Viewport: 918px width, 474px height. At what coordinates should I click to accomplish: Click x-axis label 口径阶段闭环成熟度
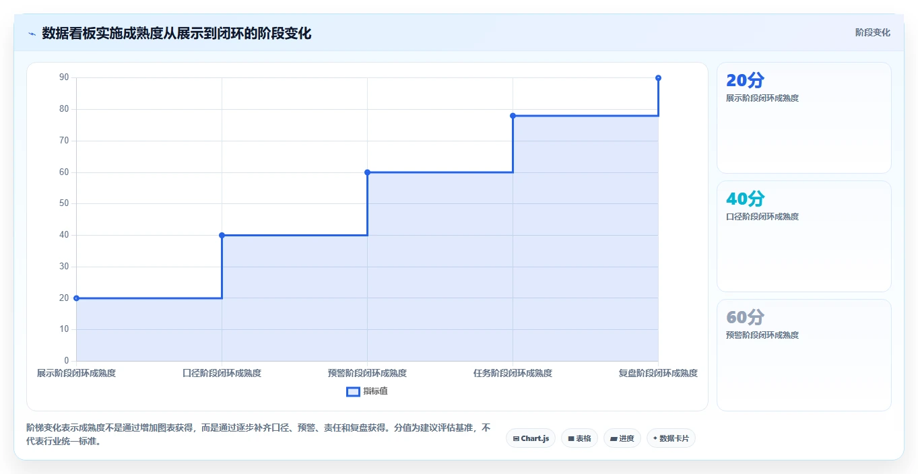click(222, 373)
